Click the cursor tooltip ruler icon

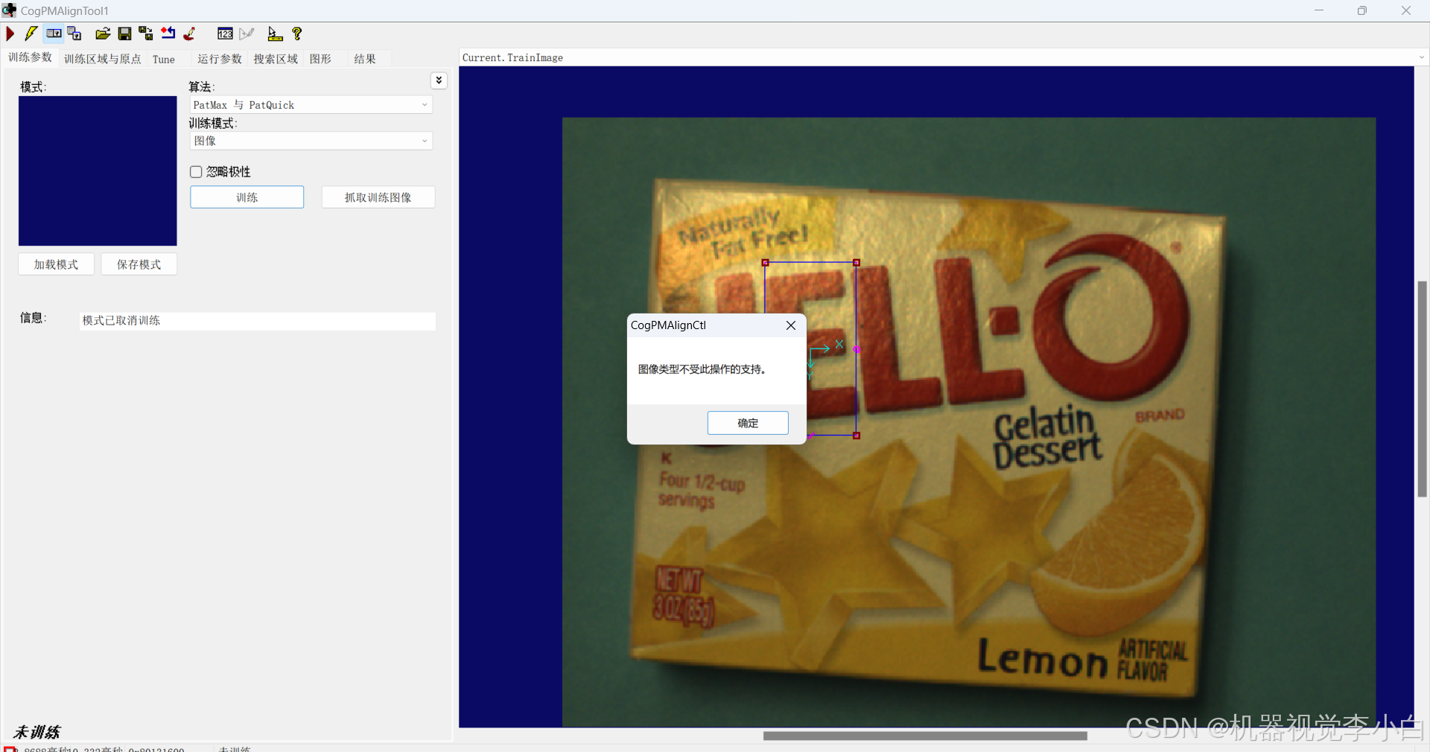[275, 34]
